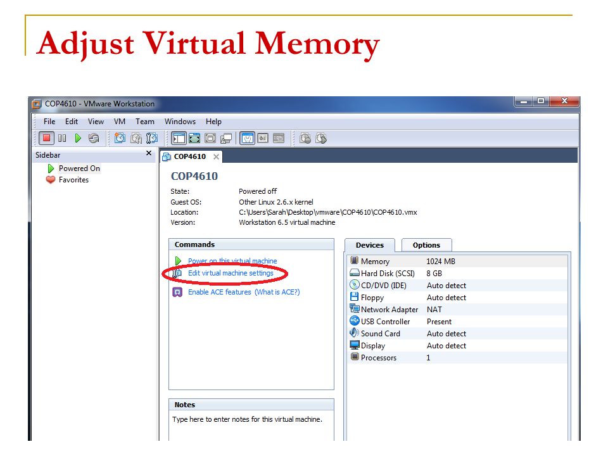Viewport: 608px width, 456px height.
Task: Click the Notes text field
Action: [251, 426]
